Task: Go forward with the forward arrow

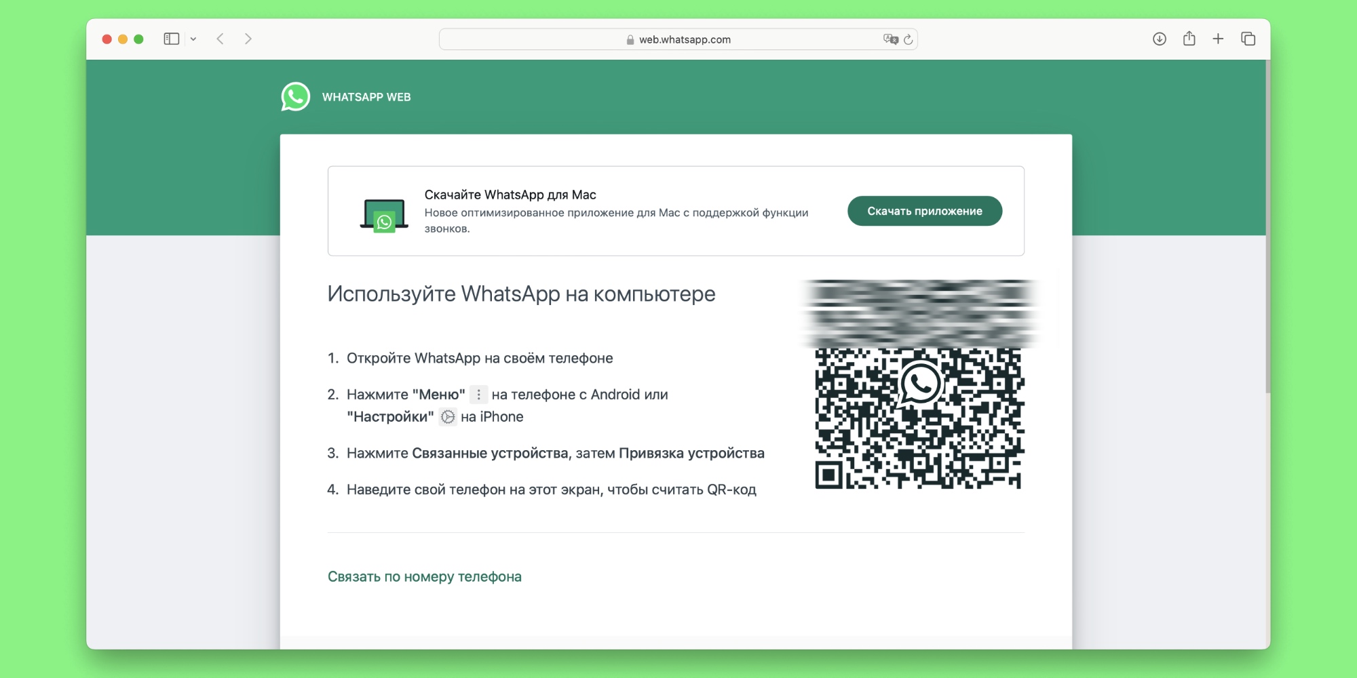Action: click(248, 39)
